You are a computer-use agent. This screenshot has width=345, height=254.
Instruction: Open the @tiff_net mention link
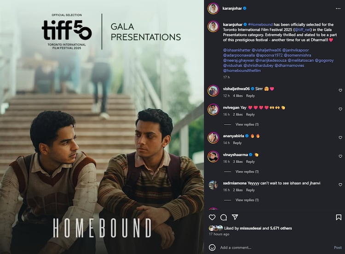(x=303, y=30)
